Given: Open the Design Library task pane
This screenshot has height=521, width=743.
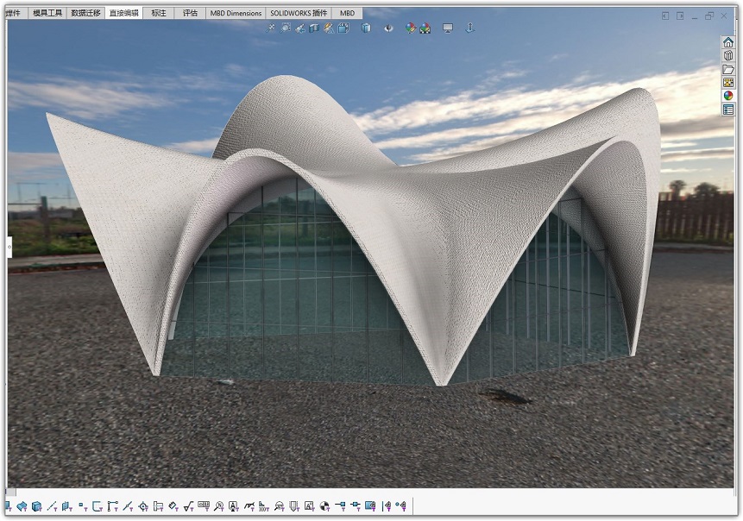Looking at the screenshot, I should point(728,55).
